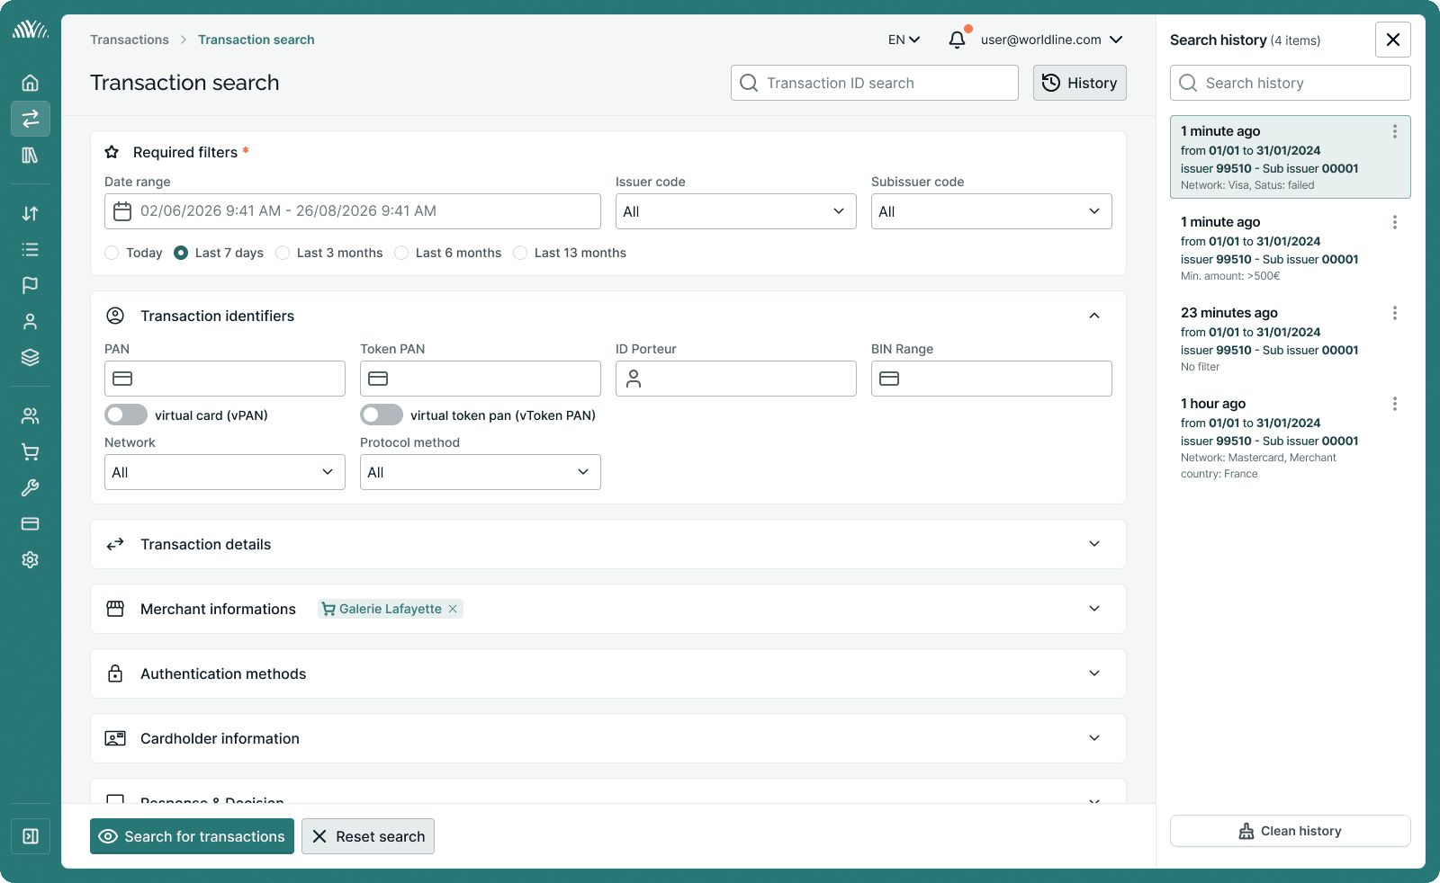Select the 1 hour ago Mastercard history entry
The image size is (1440, 883).
(1291, 438)
